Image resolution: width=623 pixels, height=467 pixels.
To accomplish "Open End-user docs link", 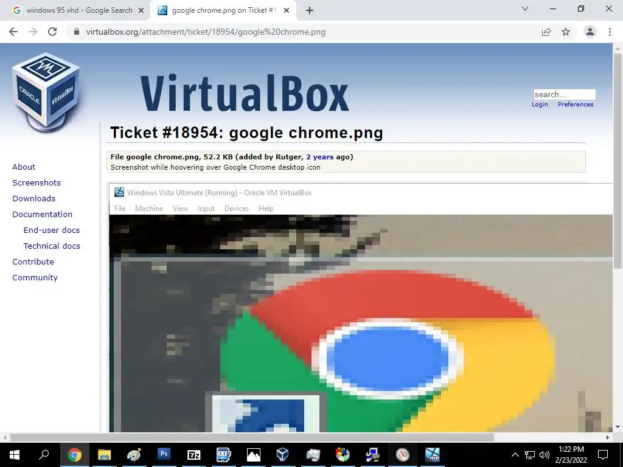I will coord(52,230).
